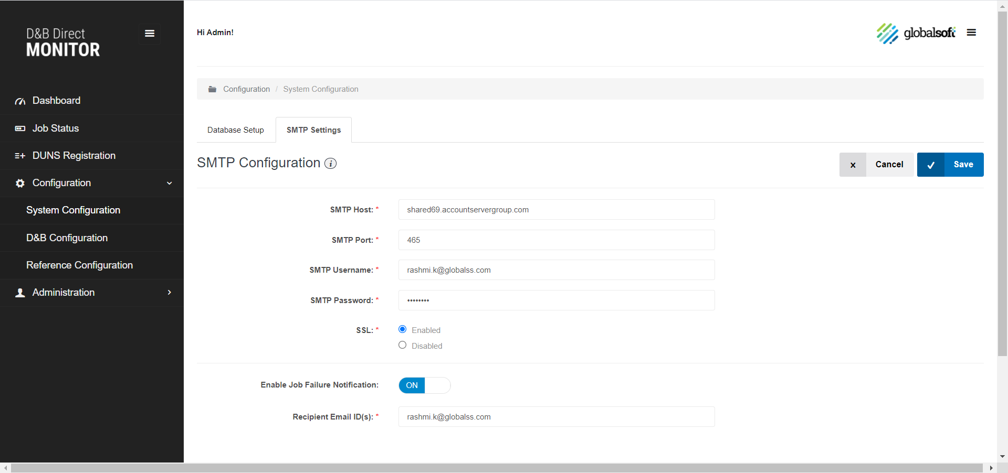1008x473 pixels.
Task: Focus the SMTP Port field
Action: [556, 240]
